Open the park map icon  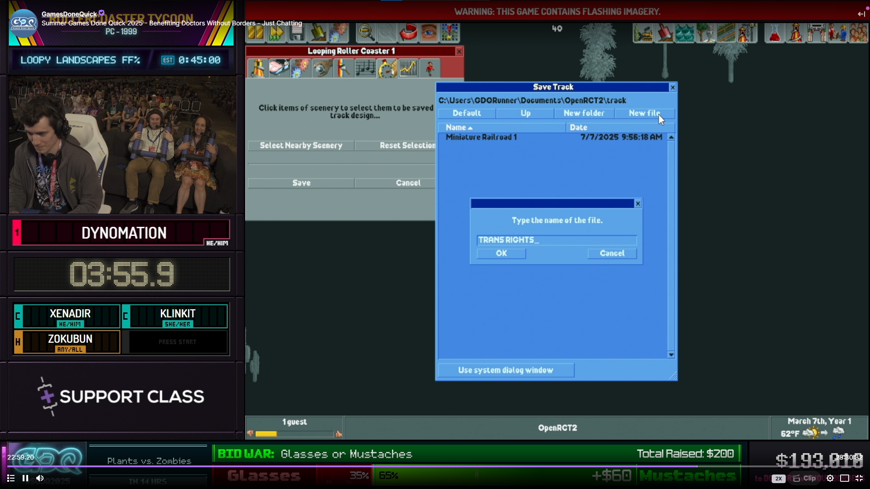point(449,33)
